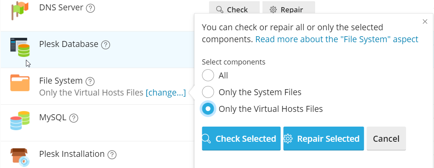Open the File System [change...] selector
434x168 pixels.
[x=166, y=93]
